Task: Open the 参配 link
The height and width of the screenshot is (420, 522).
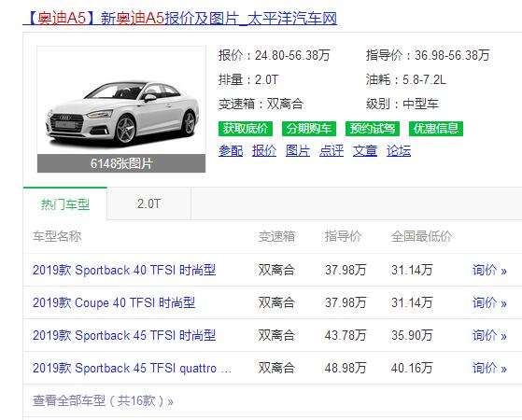Action: pos(231,151)
